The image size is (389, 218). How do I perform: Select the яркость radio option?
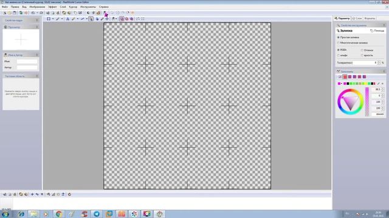[x=367, y=55]
